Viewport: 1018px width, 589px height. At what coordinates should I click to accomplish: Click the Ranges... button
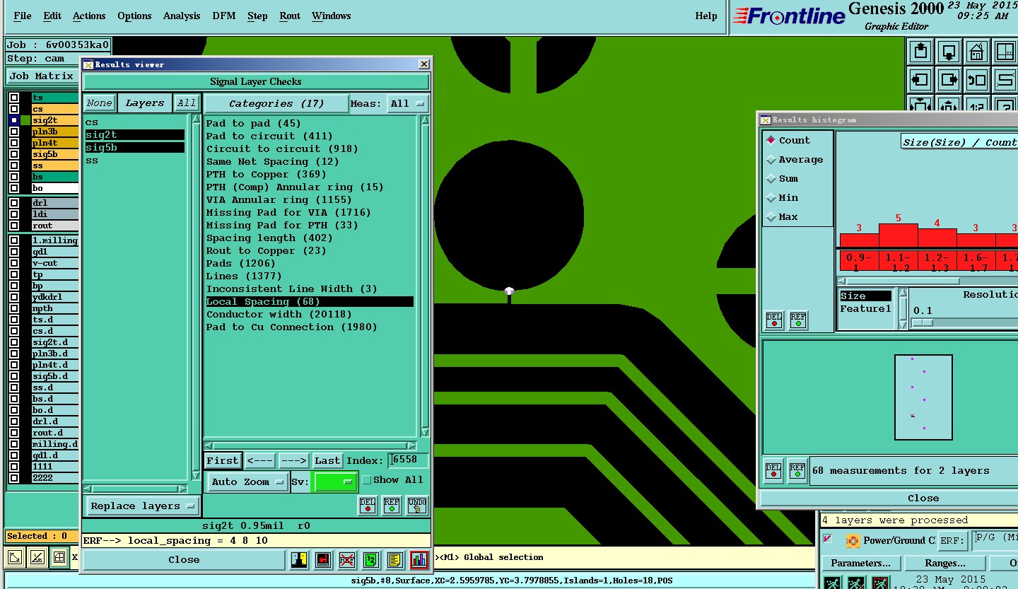[x=945, y=564]
